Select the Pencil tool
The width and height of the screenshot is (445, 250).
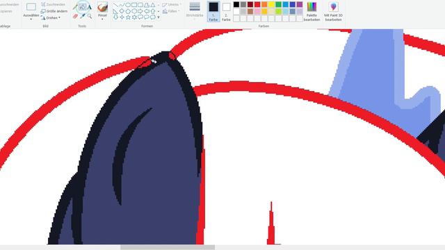(x=76, y=7)
